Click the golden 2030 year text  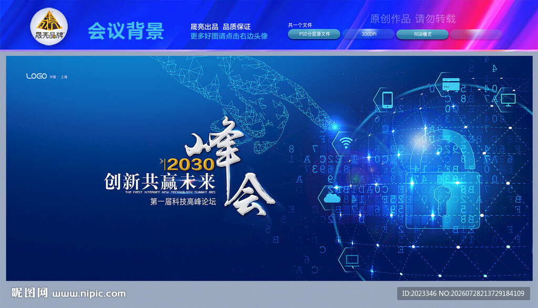coord(190,164)
